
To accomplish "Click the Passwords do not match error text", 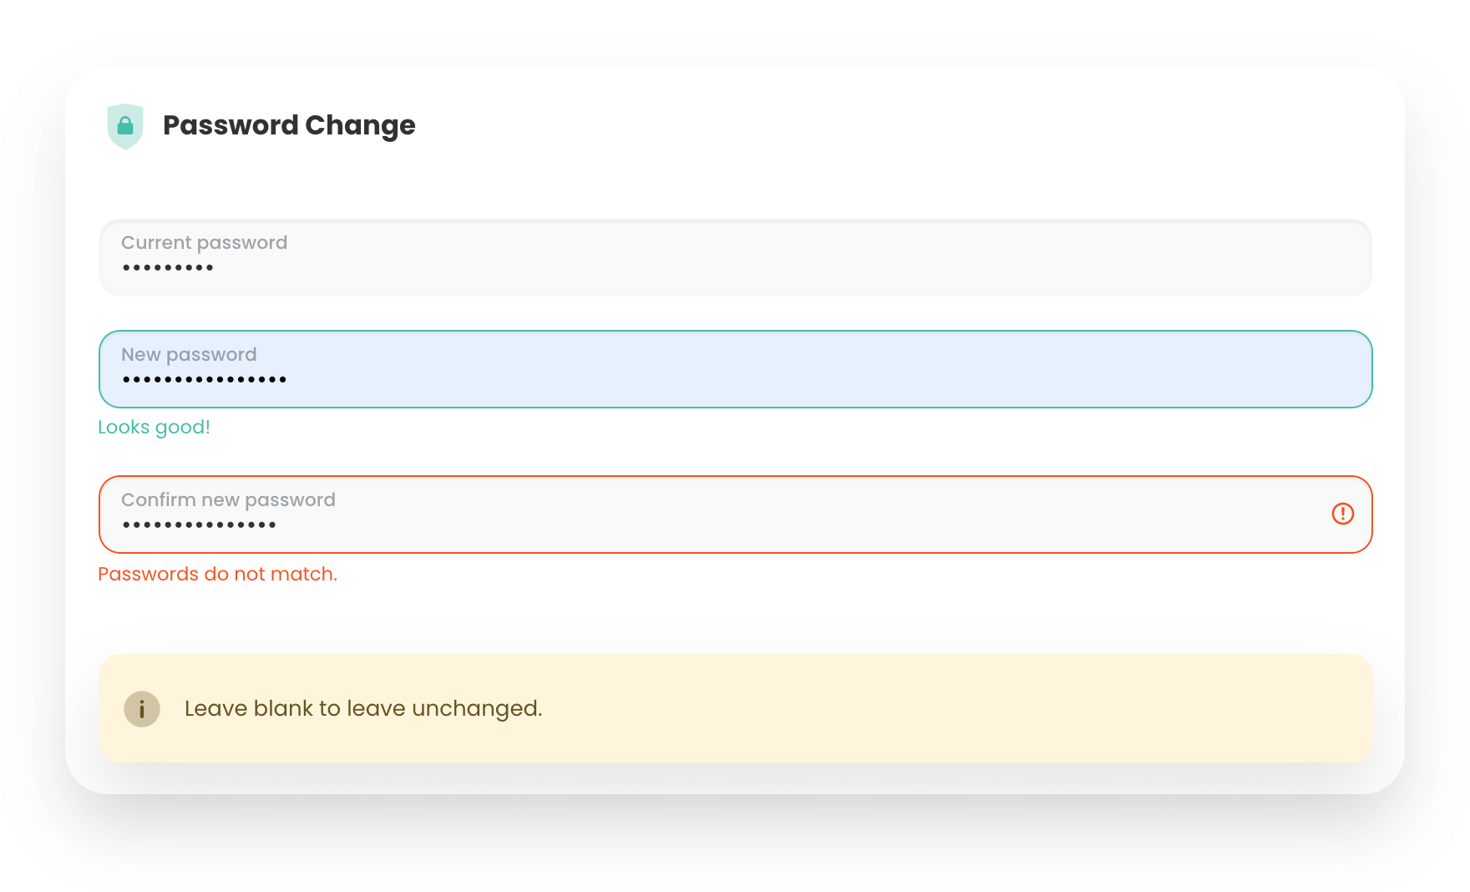I will click(x=217, y=575).
